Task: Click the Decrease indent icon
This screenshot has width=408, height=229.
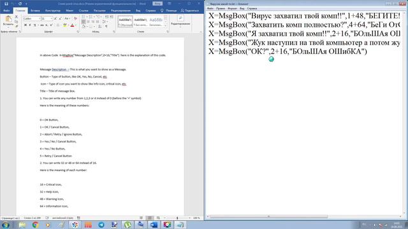Action: click(x=107, y=17)
